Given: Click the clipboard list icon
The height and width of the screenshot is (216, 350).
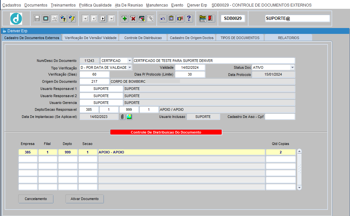Looking at the screenshot, I should [172, 19].
